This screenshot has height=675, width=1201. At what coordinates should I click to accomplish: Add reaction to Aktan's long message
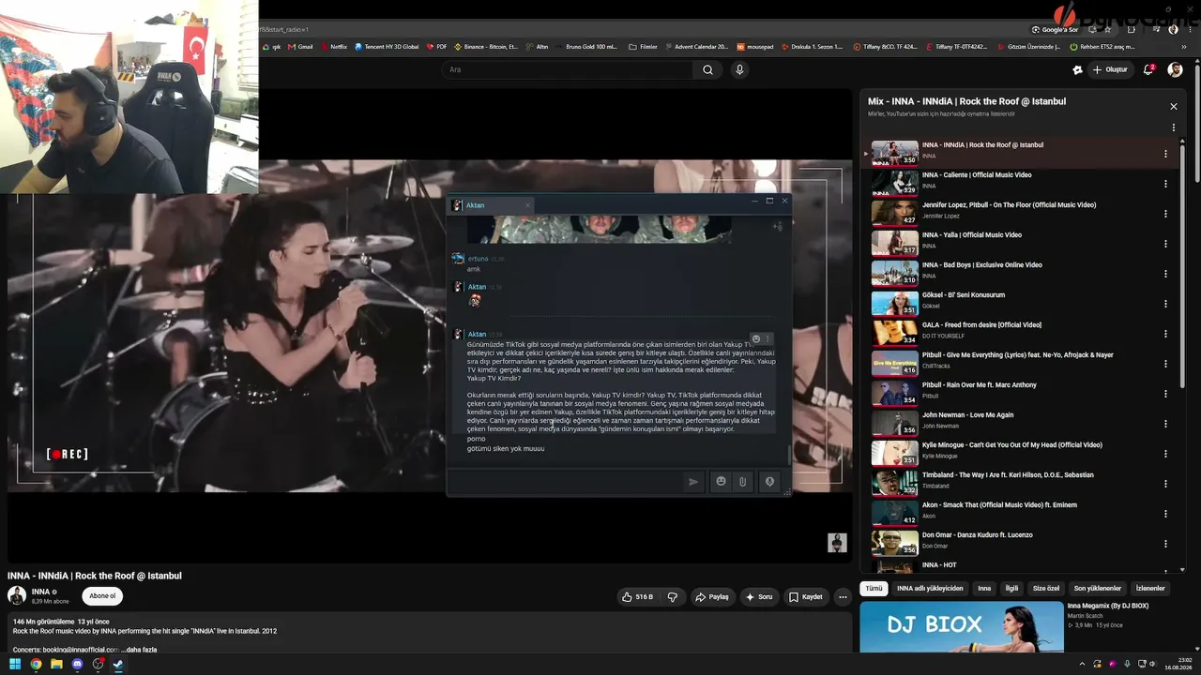(756, 338)
